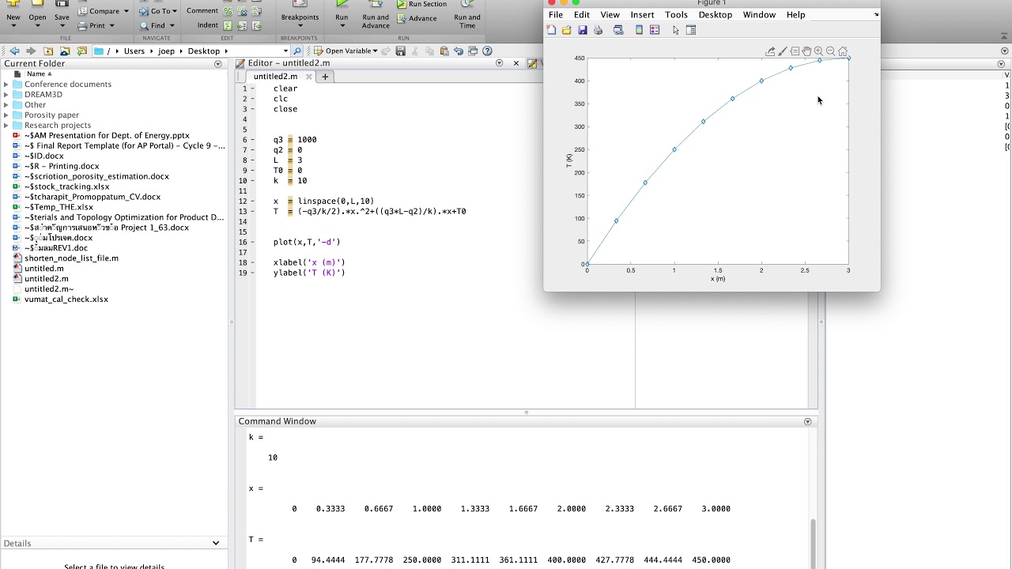The image size is (1012, 569).
Task: Open Current Folder panel actions menu
Action: point(218,64)
